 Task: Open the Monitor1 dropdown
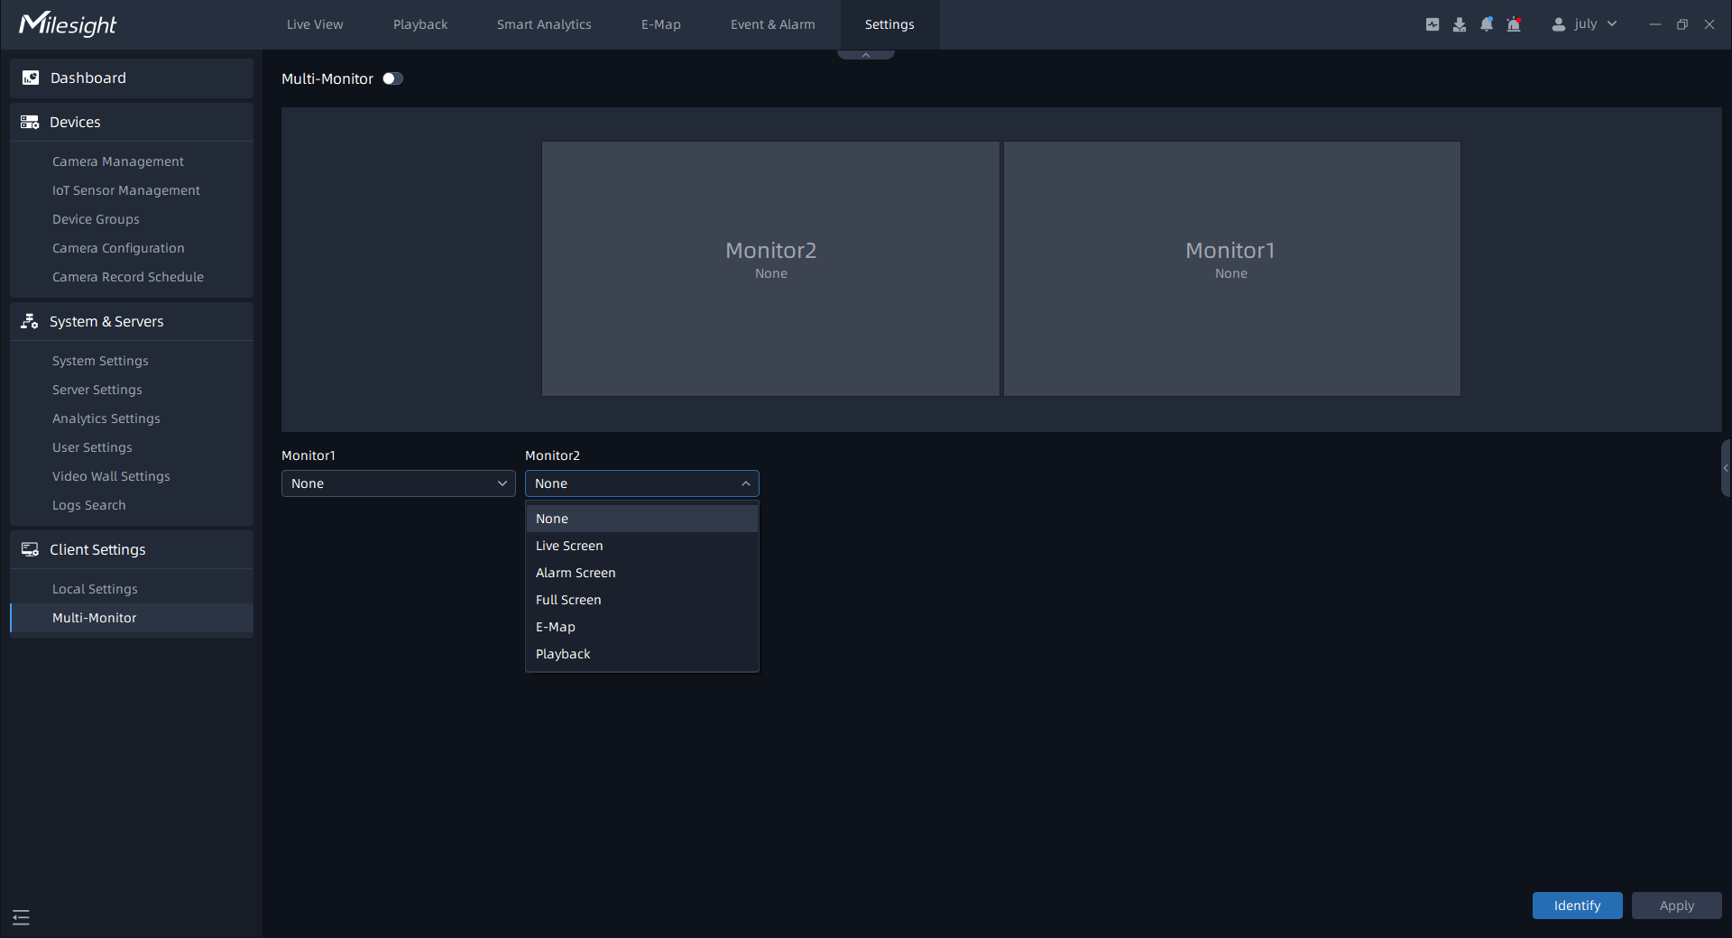point(398,483)
